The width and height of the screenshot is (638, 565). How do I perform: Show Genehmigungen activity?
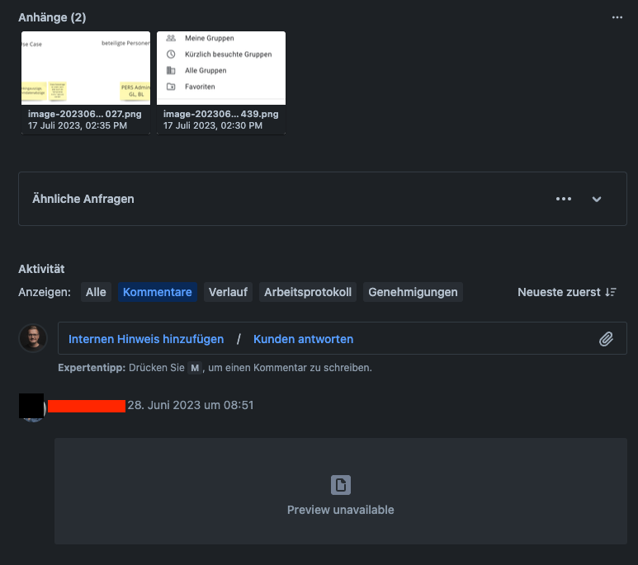413,292
